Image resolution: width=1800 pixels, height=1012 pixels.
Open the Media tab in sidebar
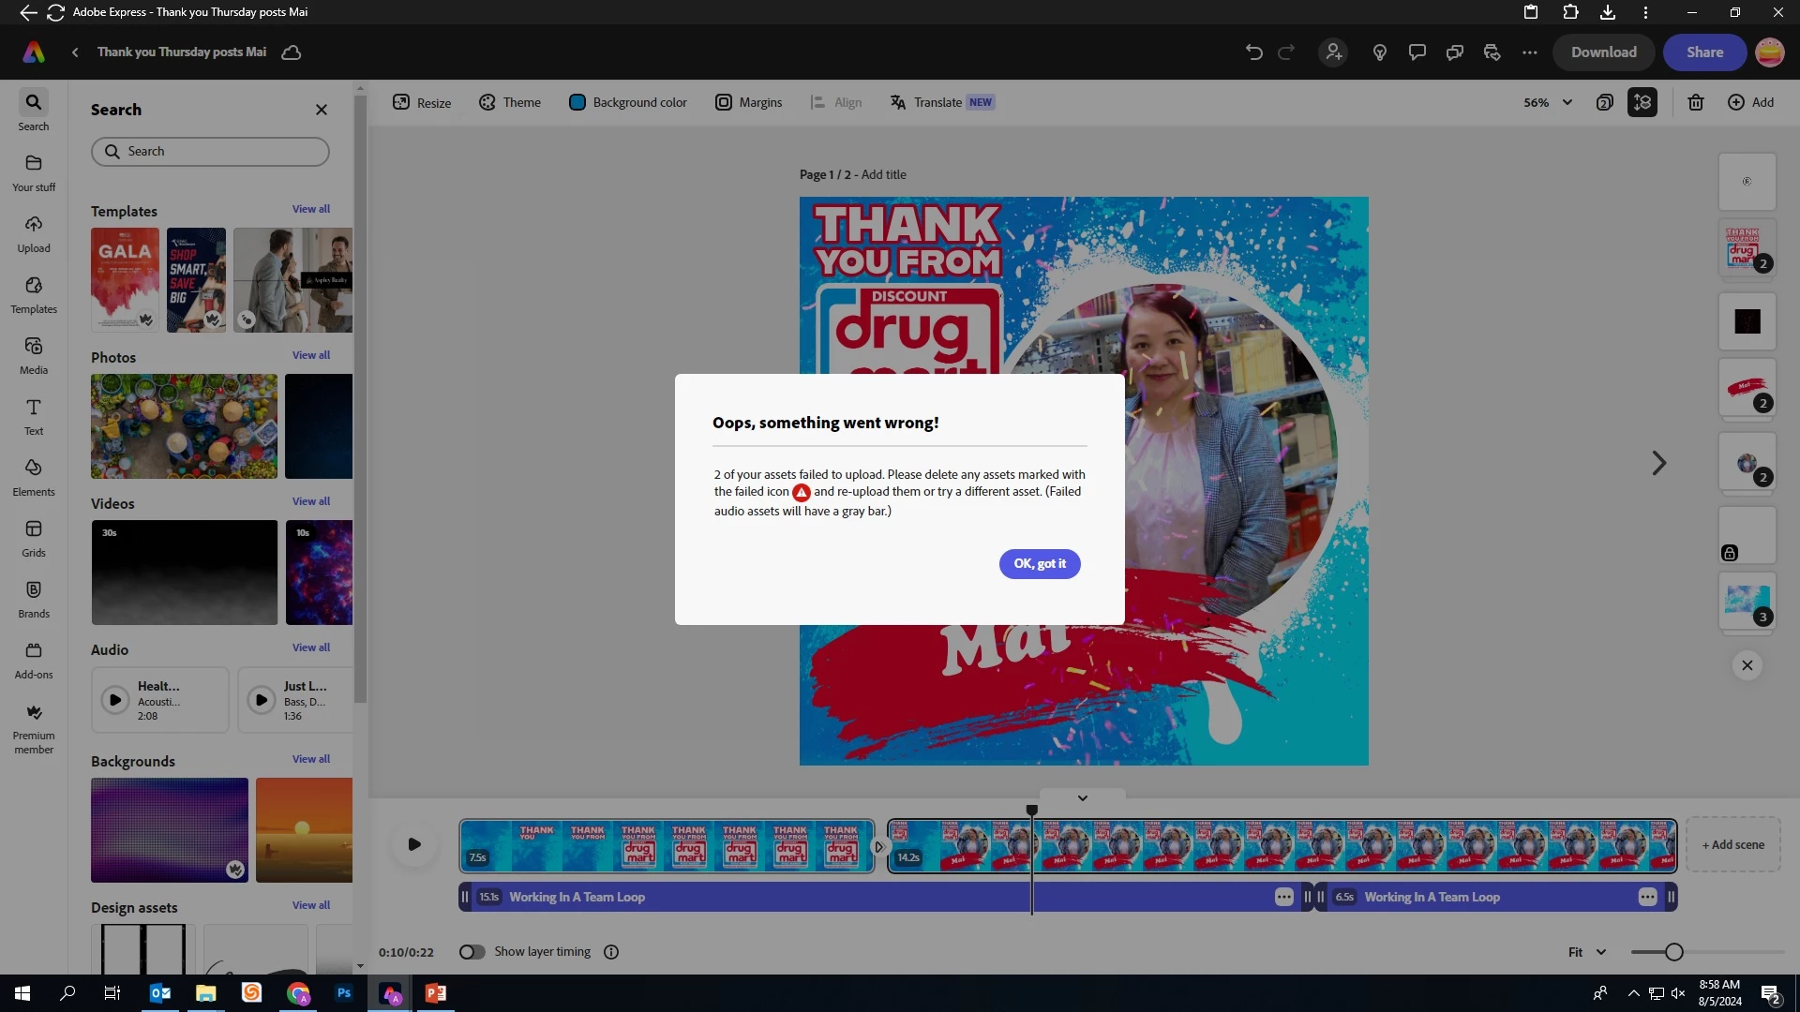click(34, 356)
